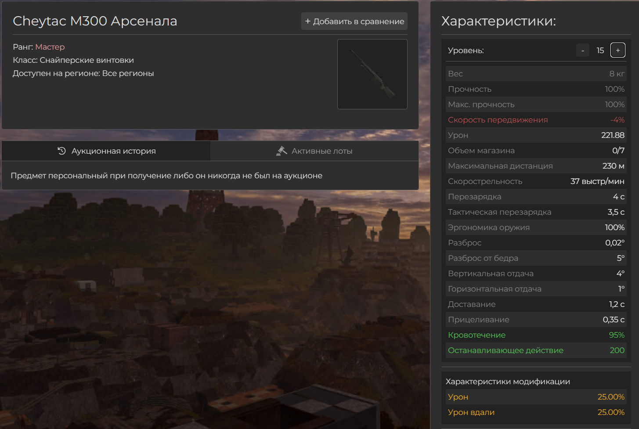Click the clock history icon in auction tab

[x=61, y=151]
